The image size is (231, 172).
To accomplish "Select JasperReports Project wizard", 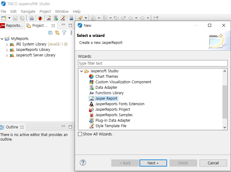I will click(113, 109).
